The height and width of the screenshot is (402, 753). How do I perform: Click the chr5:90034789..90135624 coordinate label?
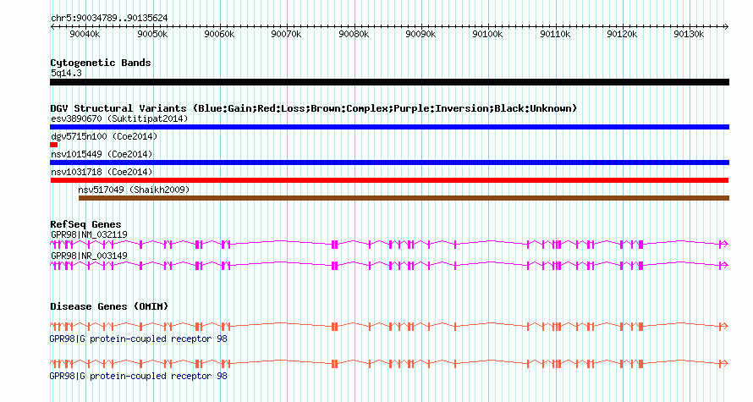(109, 19)
